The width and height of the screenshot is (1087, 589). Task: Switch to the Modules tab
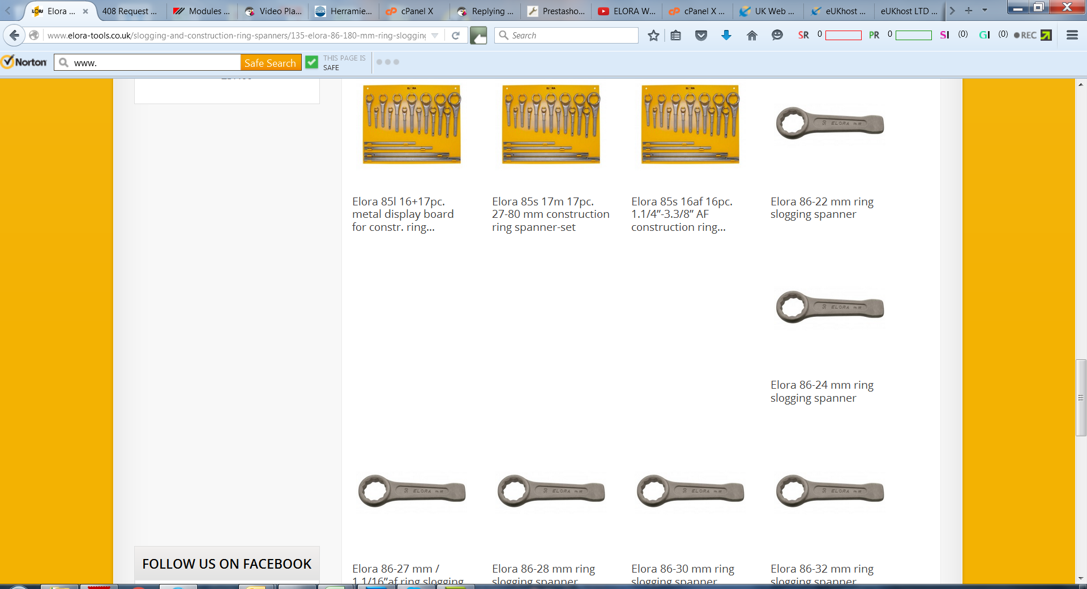pos(202,11)
